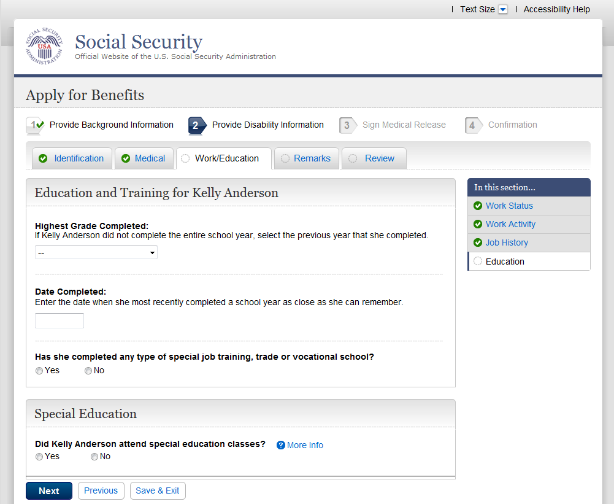
Task: Select Yes for special job training
Action: point(39,371)
